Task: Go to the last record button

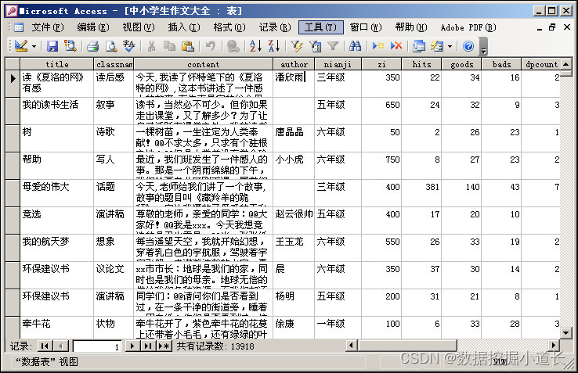Action: 148,346
